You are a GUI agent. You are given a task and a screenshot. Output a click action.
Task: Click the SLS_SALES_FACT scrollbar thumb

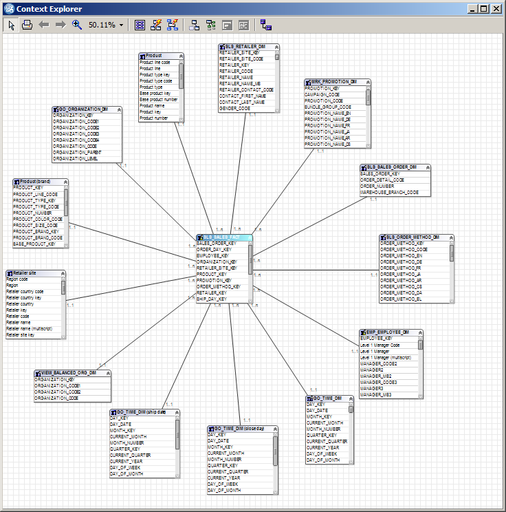pyautogui.click(x=250, y=259)
